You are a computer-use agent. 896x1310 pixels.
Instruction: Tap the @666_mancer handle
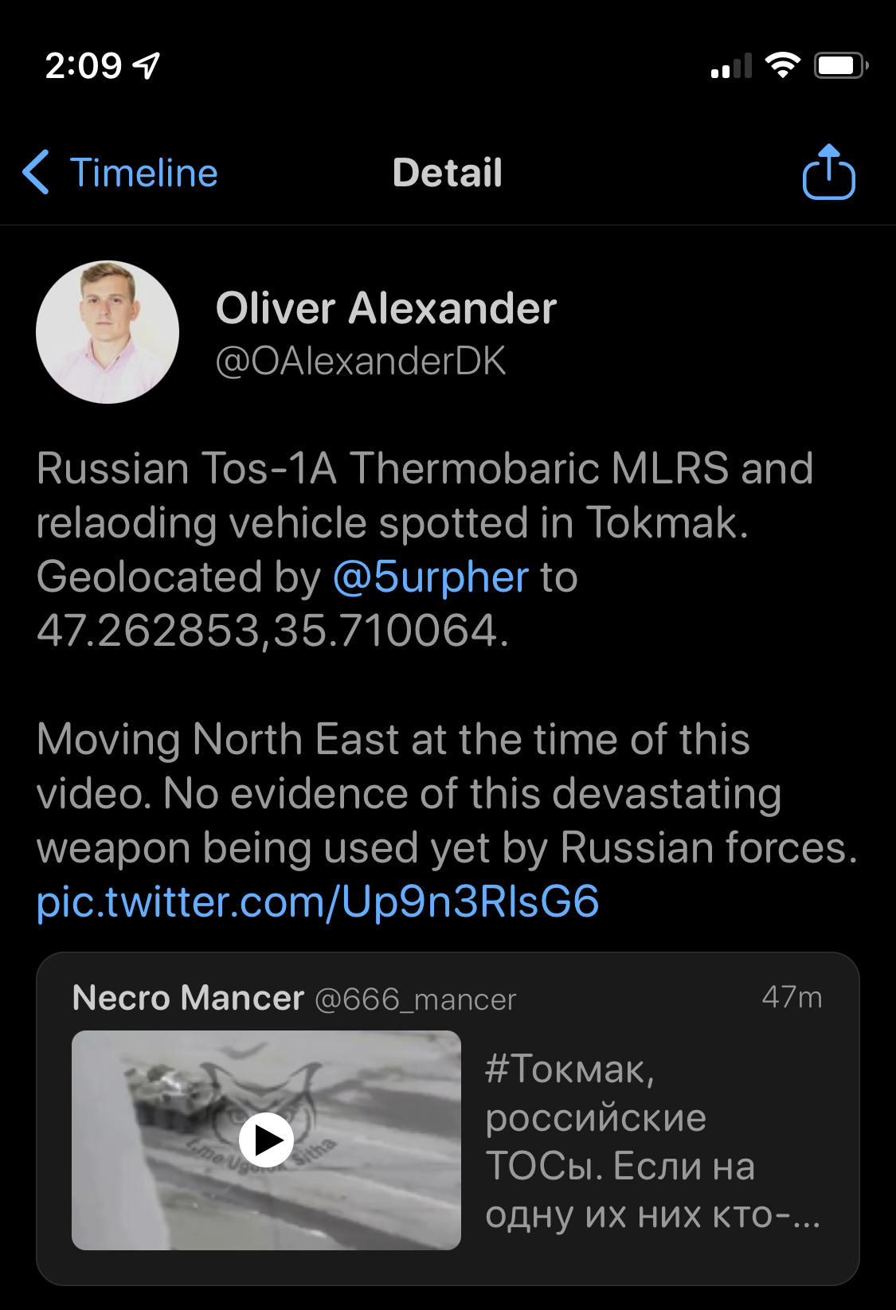pos(416,999)
